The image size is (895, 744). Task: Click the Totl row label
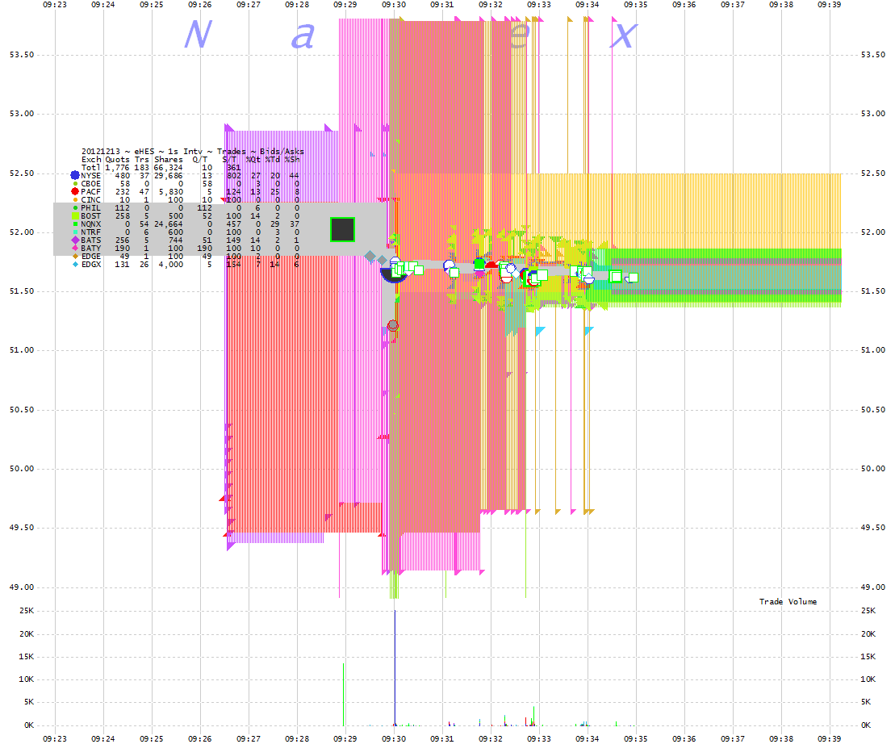(x=90, y=168)
